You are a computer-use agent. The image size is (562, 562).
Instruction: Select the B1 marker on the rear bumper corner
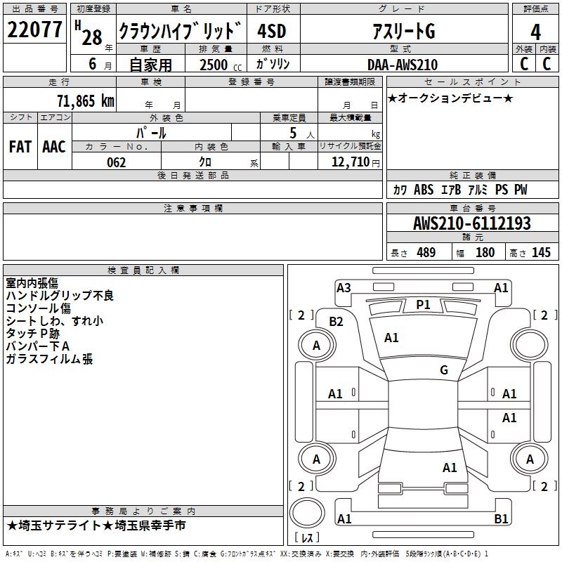point(502,519)
